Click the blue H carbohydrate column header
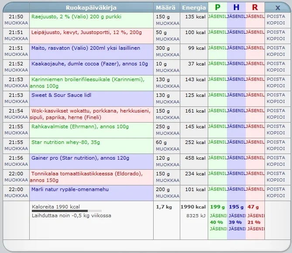 click(236, 7)
